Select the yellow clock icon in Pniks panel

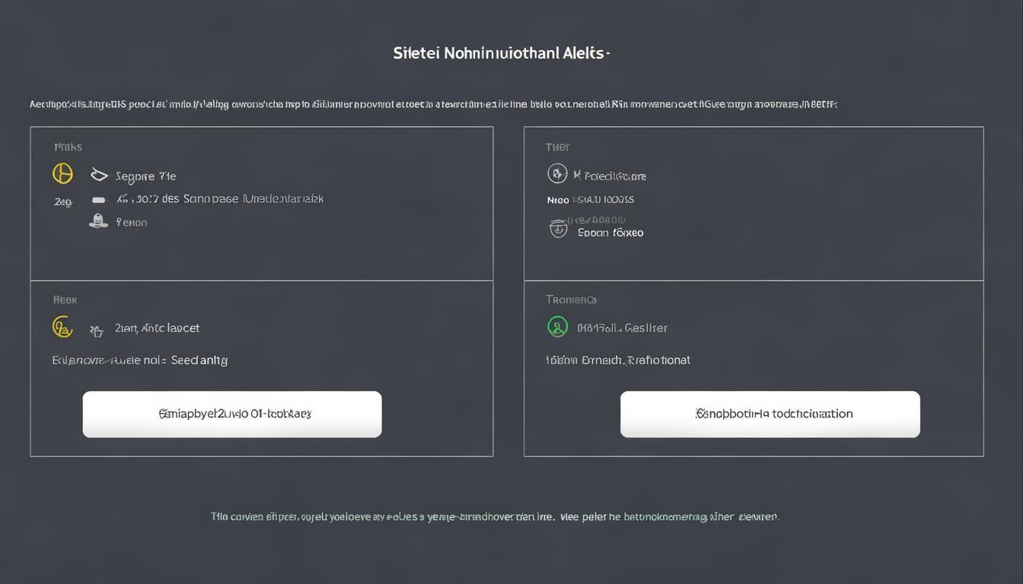point(63,173)
